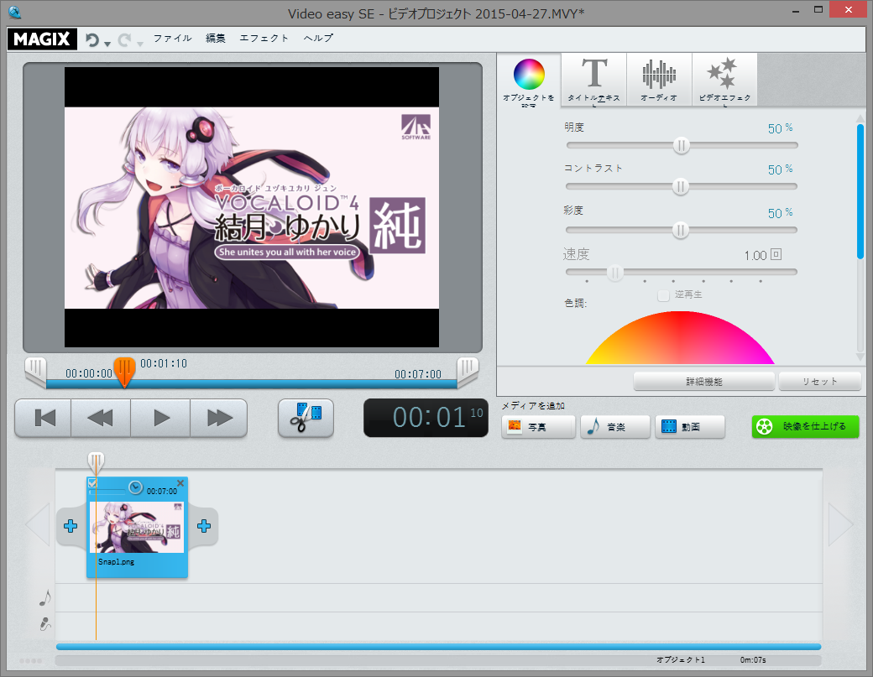873x677 pixels.
Task: Add a 写真 photo to the project
Action: point(538,427)
